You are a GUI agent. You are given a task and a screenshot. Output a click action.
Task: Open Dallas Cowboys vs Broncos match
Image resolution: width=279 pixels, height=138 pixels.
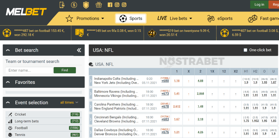[117, 132]
